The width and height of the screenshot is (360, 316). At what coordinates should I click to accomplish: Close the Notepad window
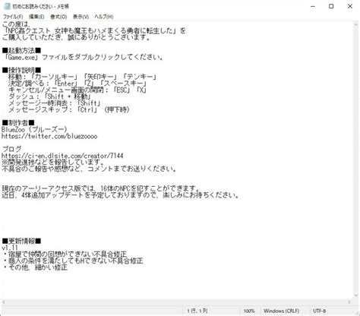tap(350, 6)
